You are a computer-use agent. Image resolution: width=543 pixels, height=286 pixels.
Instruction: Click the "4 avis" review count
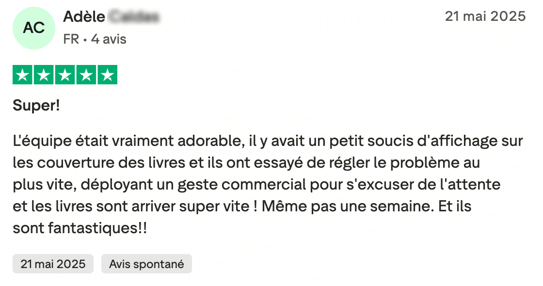109,39
